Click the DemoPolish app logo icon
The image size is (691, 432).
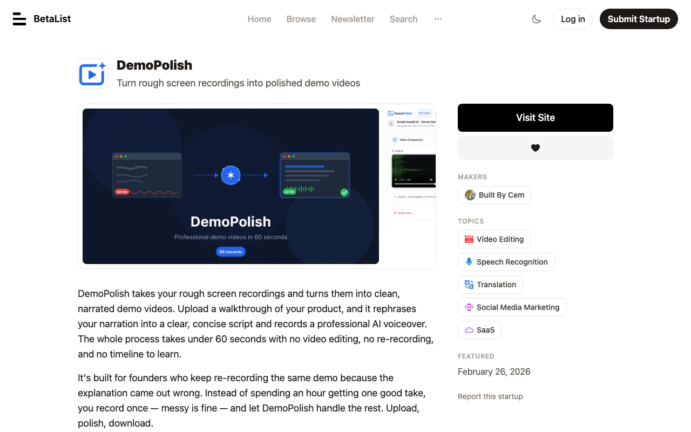pyautogui.click(x=93, y=73)
